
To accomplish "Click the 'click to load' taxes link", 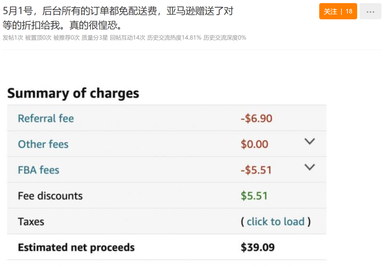I will click(276, 222).
